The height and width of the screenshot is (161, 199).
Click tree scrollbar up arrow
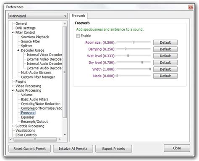65,24
